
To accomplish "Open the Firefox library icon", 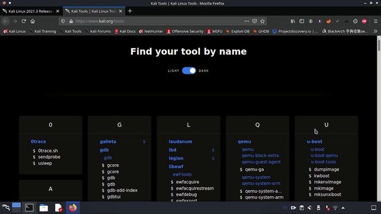I will (x=293, y=21).
